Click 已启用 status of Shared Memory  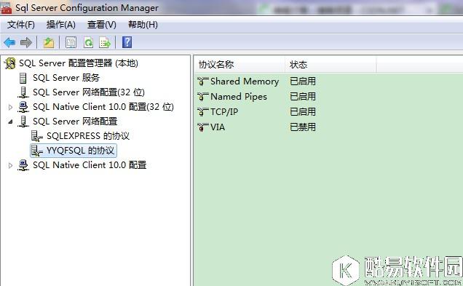pos(303,82)
